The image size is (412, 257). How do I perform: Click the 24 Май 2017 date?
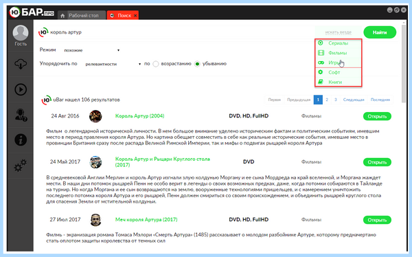coord(65,161)
